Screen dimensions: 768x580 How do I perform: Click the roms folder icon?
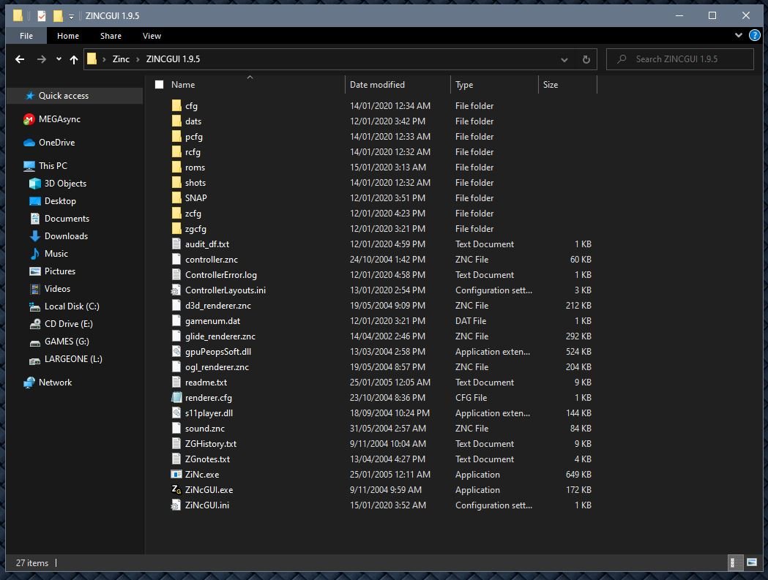click(176, 167)
